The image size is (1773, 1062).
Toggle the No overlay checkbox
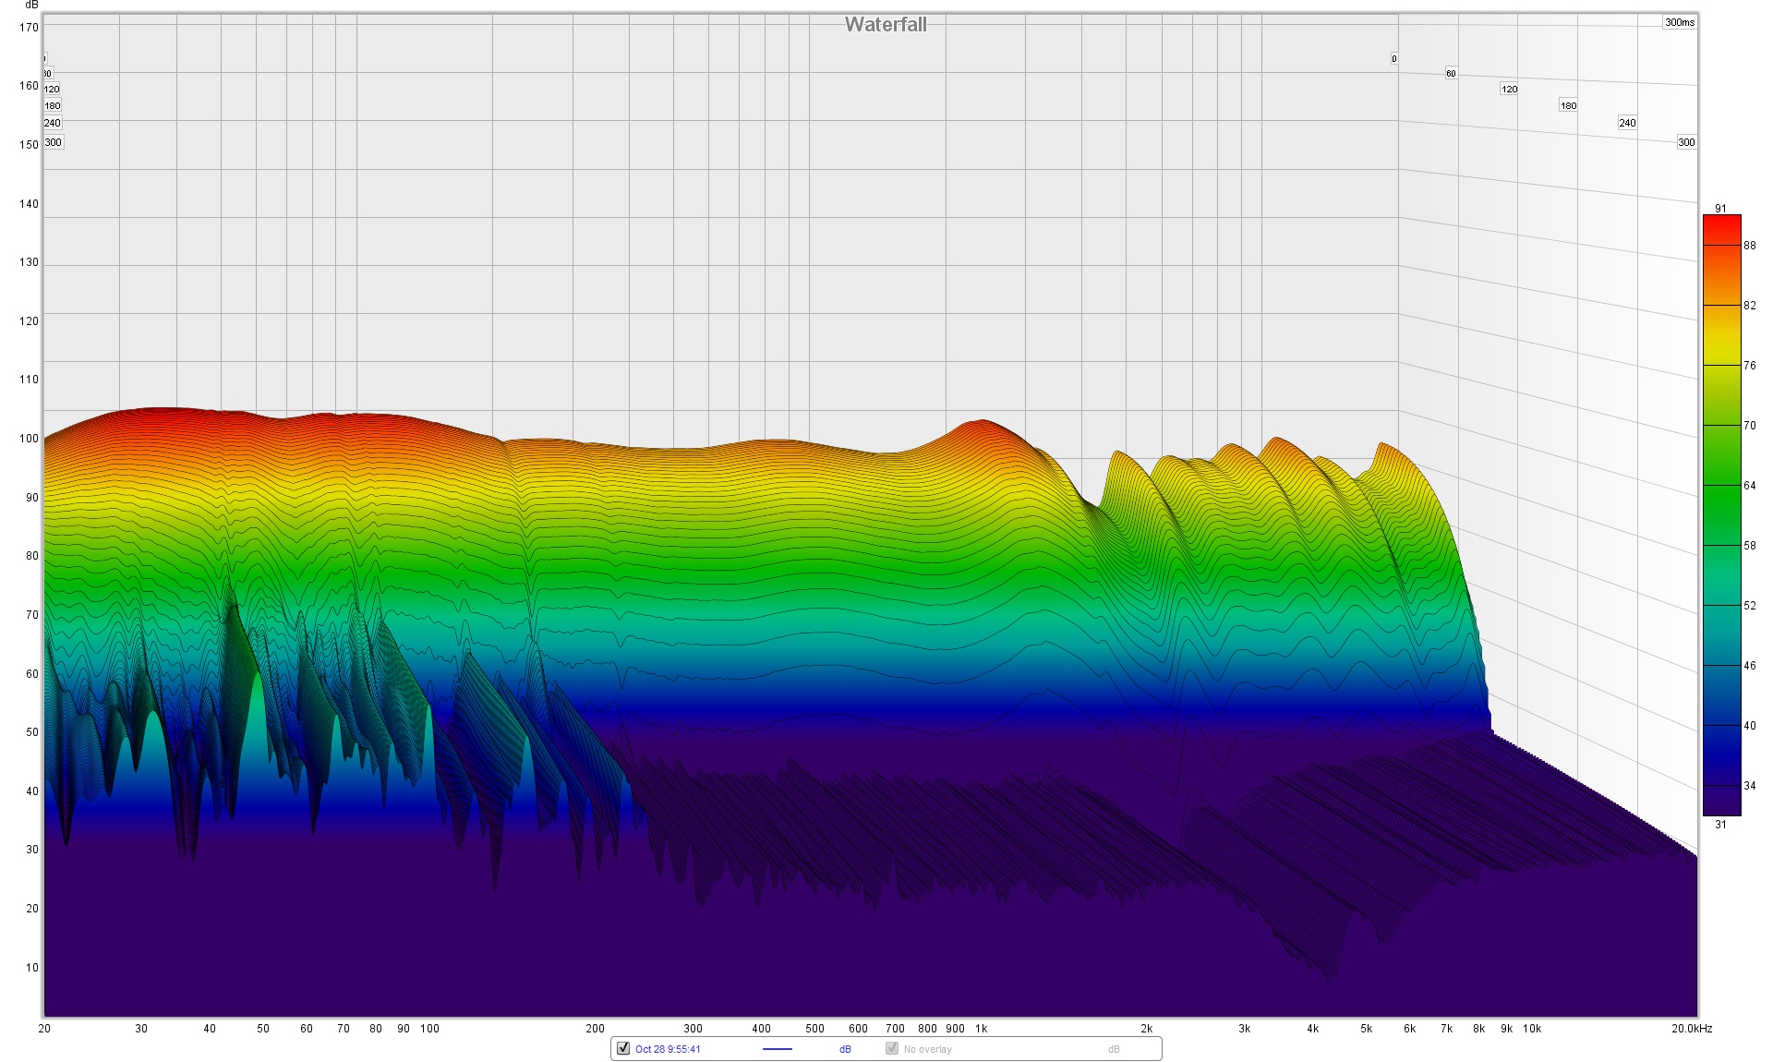tap(892, 1048)
